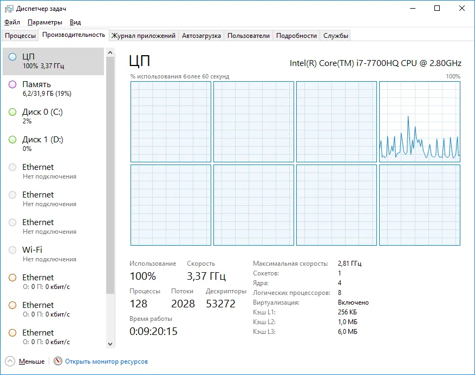This screenshot has width=475, height=375.
Task: Click the sidebar scroll down arrow
Action: pyautogui.click(x=110, y=344)
